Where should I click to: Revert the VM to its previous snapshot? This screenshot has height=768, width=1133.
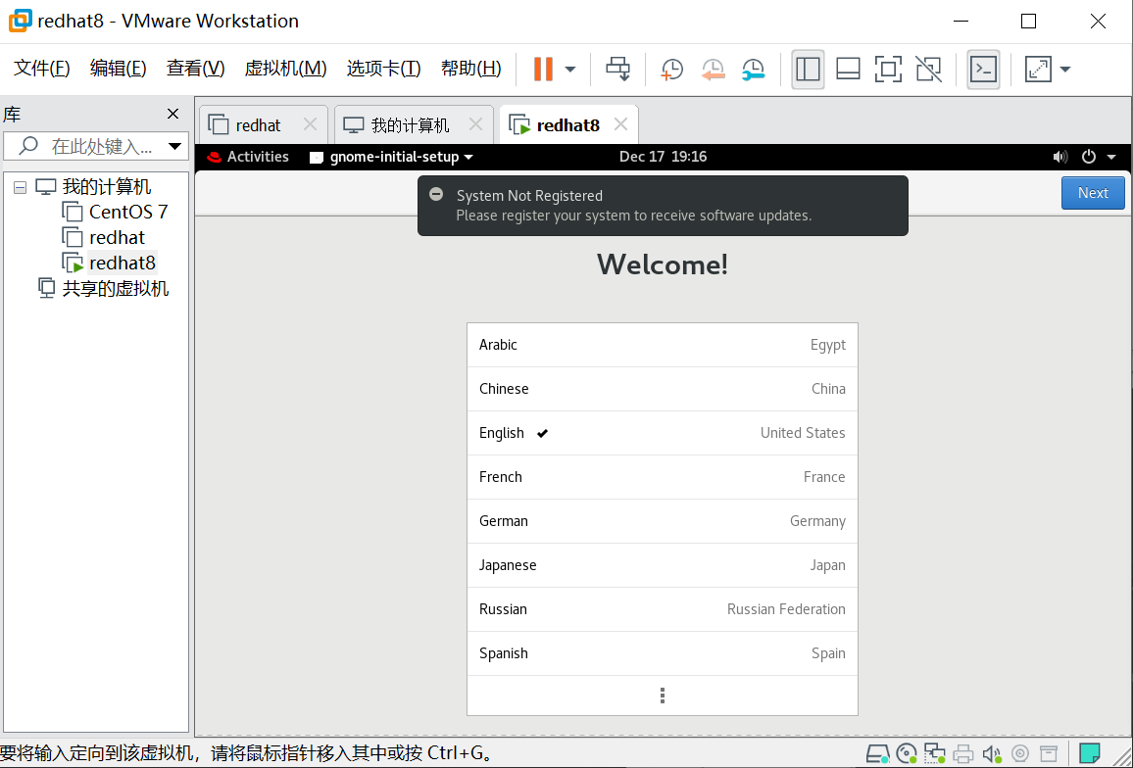click(713, 70)
